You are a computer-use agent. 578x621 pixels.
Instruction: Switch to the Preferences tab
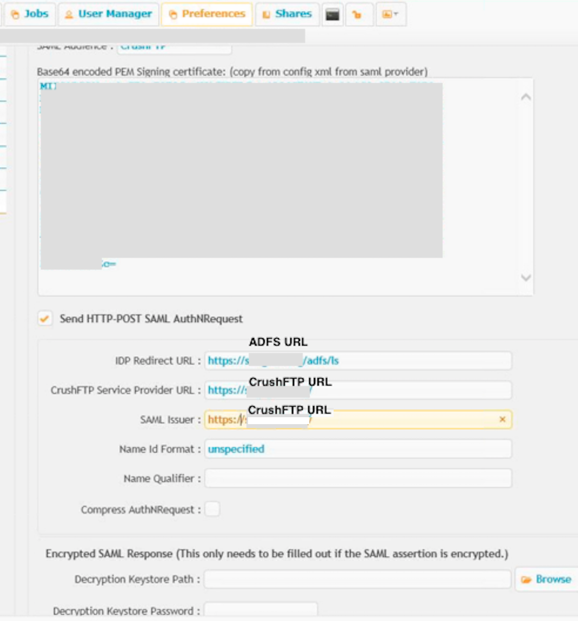207,14
